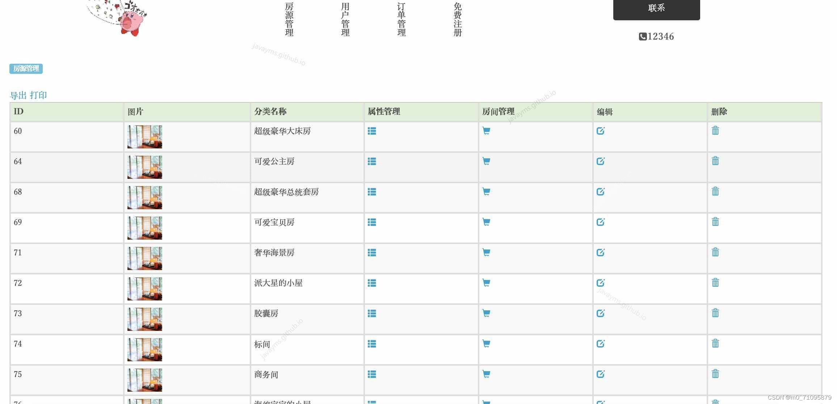The width and height of the screenshot is (837, 404).
Task: Open the 房源管理 menu
Action: click(289, 20)
